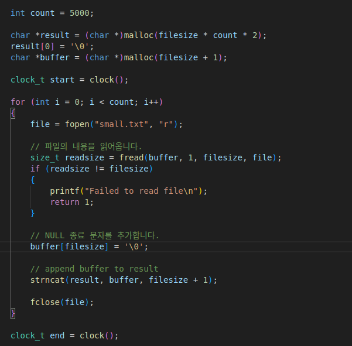Screen dimensions: 352x346
Task: Click the count value 5000
Action: [80, 13]
